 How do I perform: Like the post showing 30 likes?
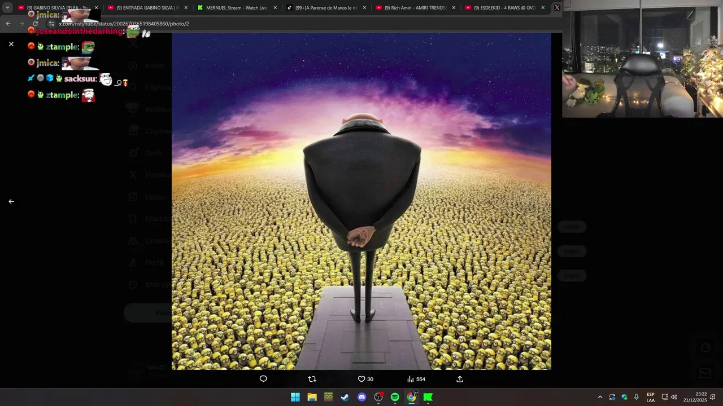(365, 379)
